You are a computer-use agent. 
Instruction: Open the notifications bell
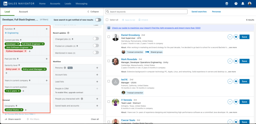click(243, 4)
